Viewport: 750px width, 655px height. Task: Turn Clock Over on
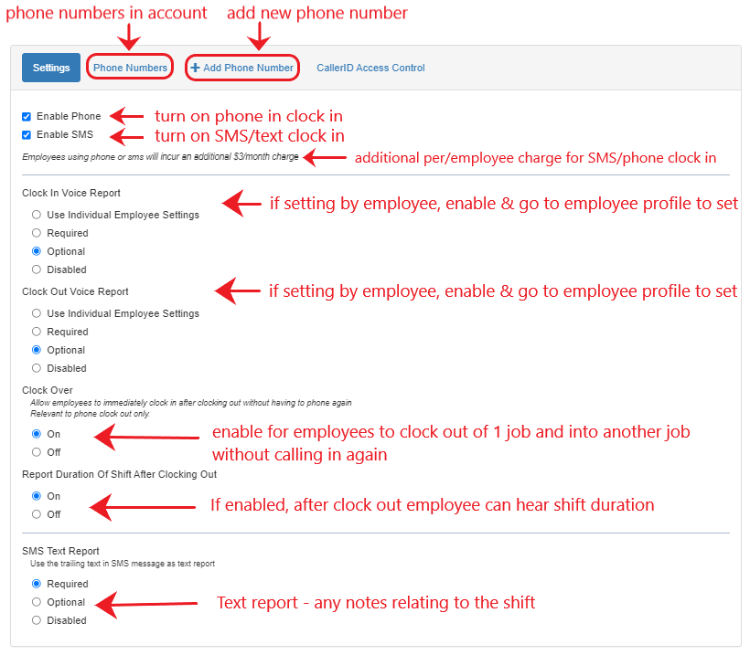point(37,434)
